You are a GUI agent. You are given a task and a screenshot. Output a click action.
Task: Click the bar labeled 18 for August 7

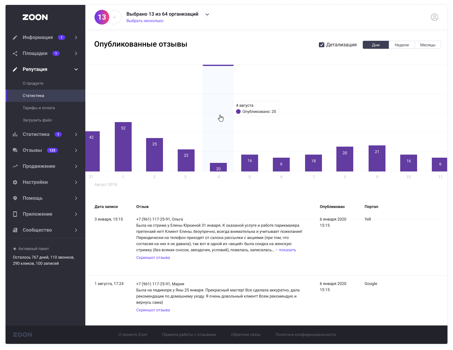click(x=313, y=163)
